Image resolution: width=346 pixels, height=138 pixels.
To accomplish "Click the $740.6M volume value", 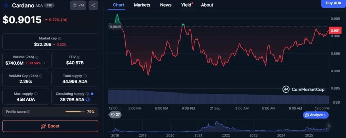I will click(x=14, y=63).
